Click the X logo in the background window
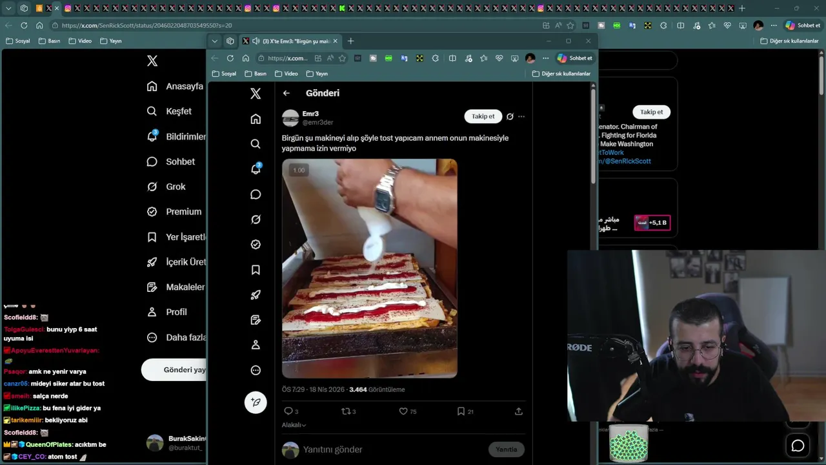The image size is (826, 465). (152, 61)
